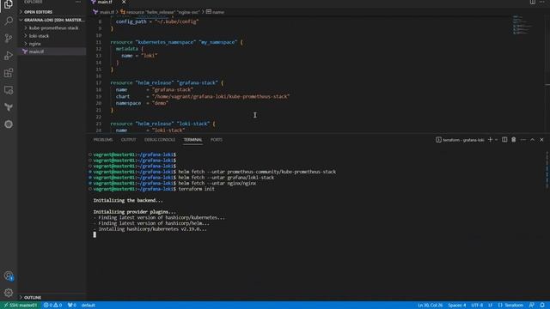Open the feedback/copilot status icon
Screen dimensions: 550x309
point(532,306)
